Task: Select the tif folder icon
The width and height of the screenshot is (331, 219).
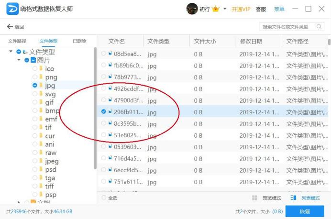Action: (x=41, y=127)
